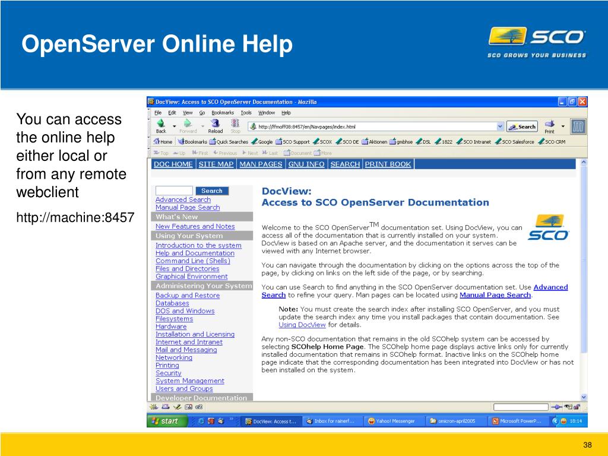Open the SITE MAP navigation link
The width and height of the screenshot is (608, 456).
point(216,164)
